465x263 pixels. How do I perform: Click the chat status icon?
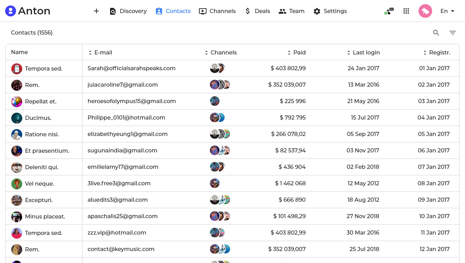pos(389,11)
